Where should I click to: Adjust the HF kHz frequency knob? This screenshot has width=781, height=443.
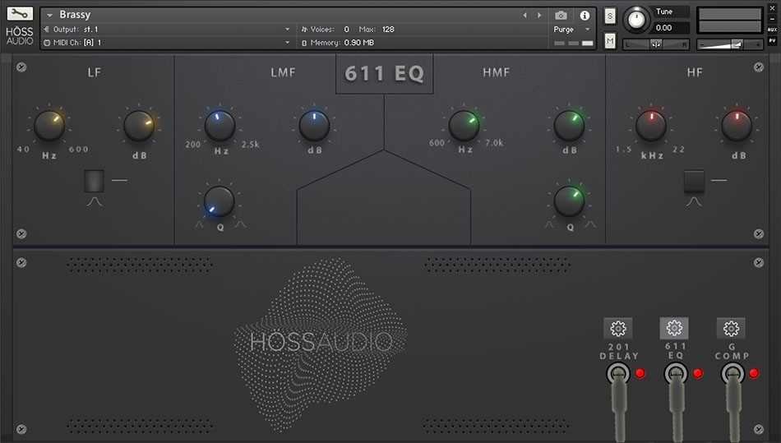(x=651, y=126)
